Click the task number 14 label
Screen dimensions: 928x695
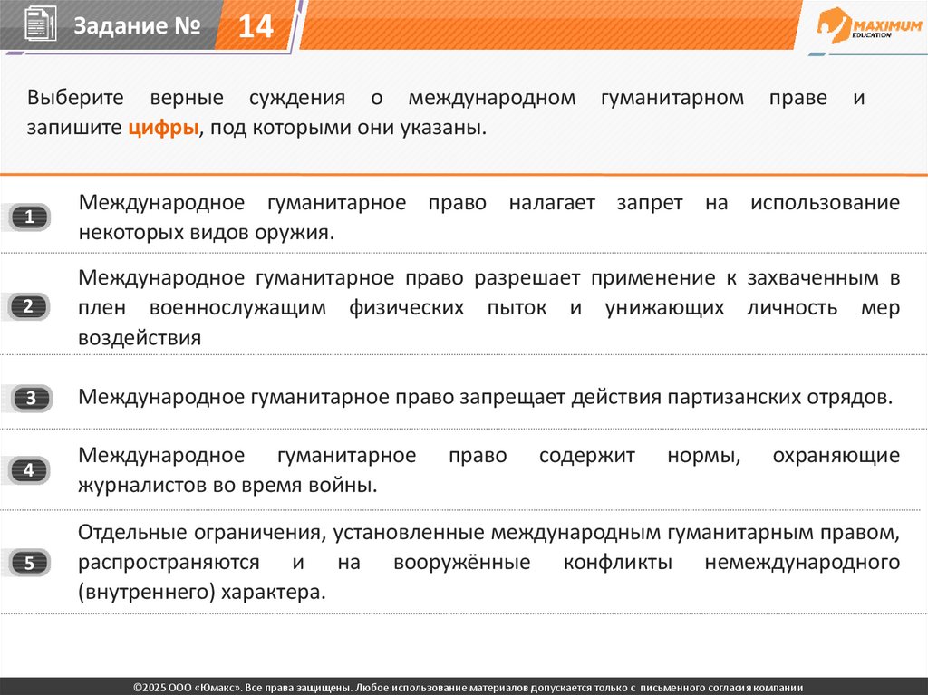coord(256,26)
